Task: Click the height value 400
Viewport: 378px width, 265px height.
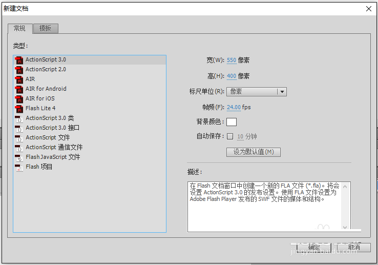Action: pos(232,76)
